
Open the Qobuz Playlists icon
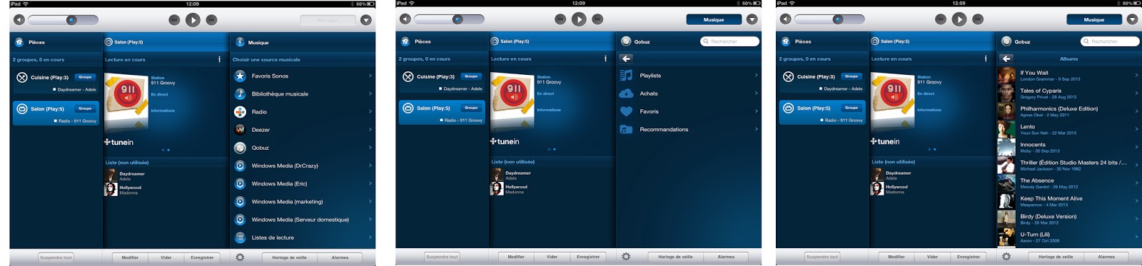pos(626,75)
